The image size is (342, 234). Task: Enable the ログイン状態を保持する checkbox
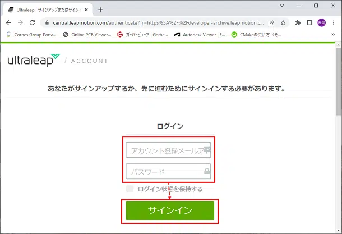[x=130, y=189]
